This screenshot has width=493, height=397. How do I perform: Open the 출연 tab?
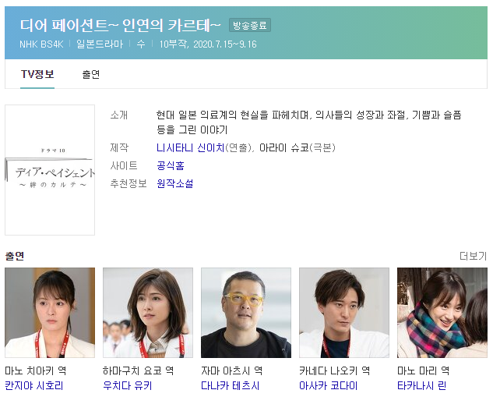[91, 75]
